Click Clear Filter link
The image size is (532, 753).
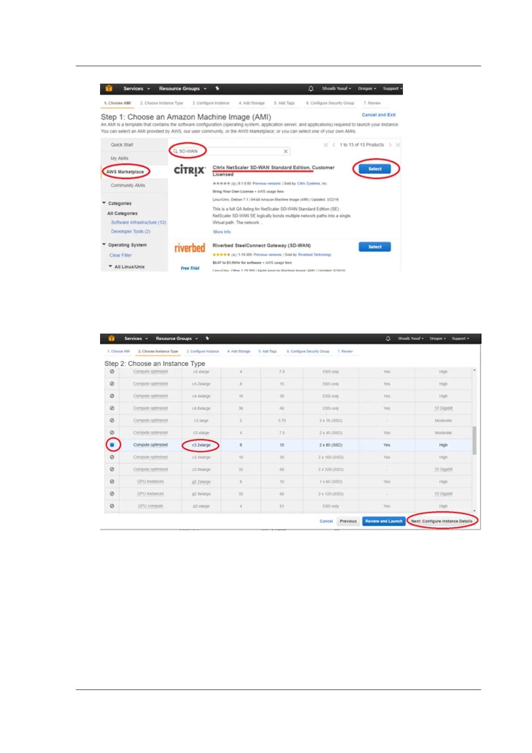[x=121, y=255]
